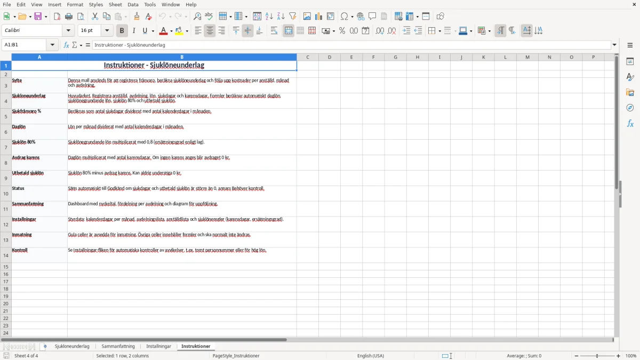Insert a hyperlink
Image resolution: width=640 pixels, height=360 pixels.
(361, 17)
